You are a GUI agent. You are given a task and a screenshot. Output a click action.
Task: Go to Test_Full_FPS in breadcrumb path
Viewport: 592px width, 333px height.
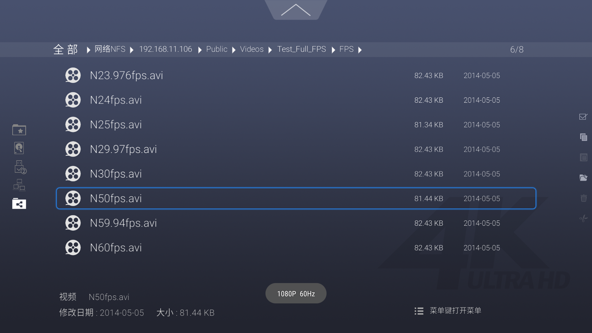302,49
